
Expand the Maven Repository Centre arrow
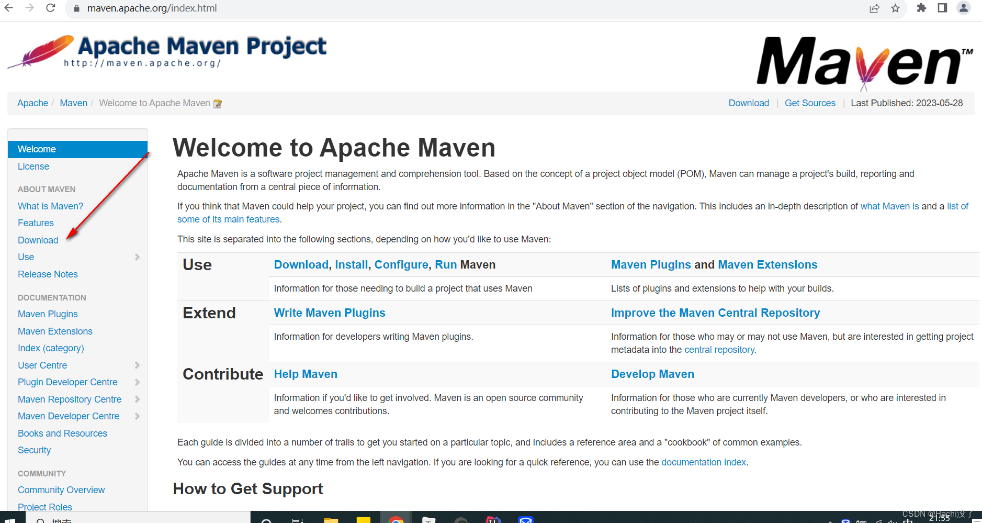pos(138,399)
